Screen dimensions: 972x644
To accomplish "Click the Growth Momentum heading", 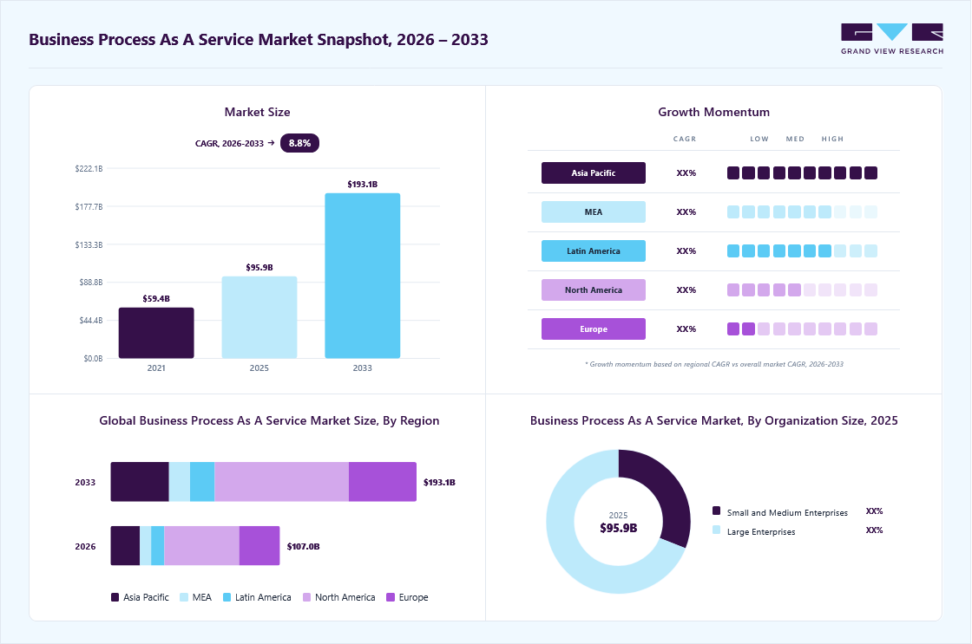I will [714, 112].
